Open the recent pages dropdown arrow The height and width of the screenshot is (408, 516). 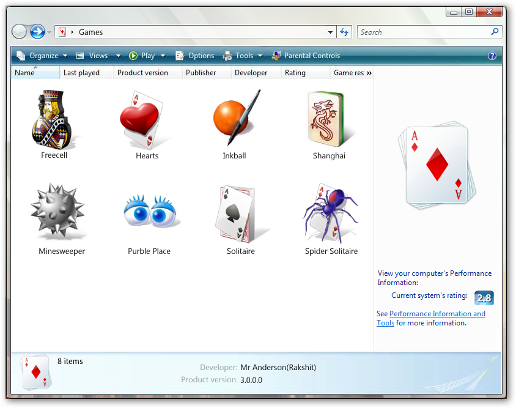point(49,32)
